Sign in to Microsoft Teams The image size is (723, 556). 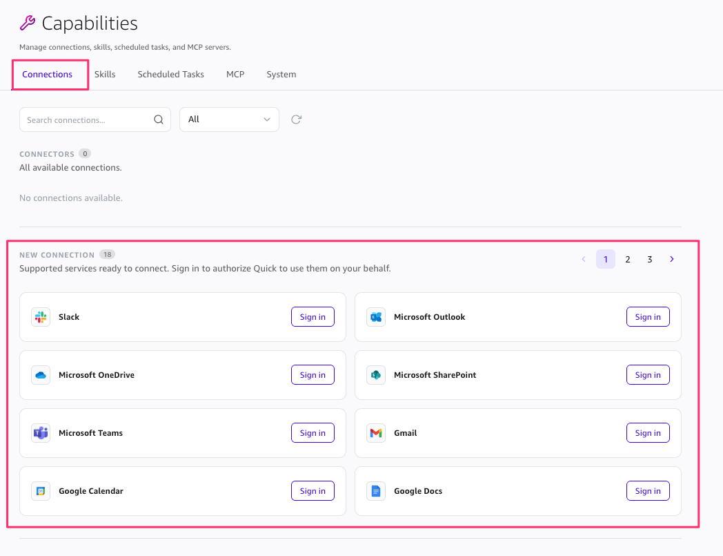click(313, 432)
